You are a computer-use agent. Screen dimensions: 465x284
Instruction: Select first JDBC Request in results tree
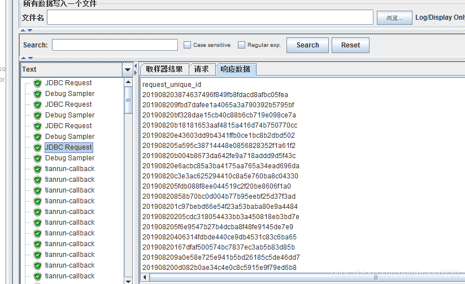coord(68,83)
